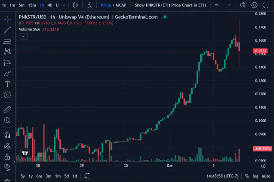Open the emoji icons tool
This screenshot has height=182, width=274.
pos(7,95)
